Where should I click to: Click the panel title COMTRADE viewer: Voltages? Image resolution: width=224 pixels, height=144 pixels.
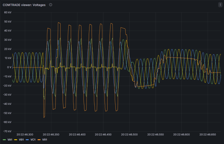tap(24, 5)
